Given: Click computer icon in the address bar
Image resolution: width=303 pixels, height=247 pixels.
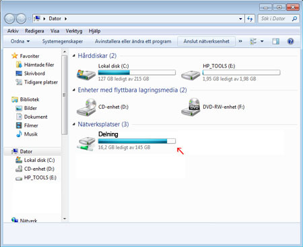Looking at the screenshot, I should 37,18.
